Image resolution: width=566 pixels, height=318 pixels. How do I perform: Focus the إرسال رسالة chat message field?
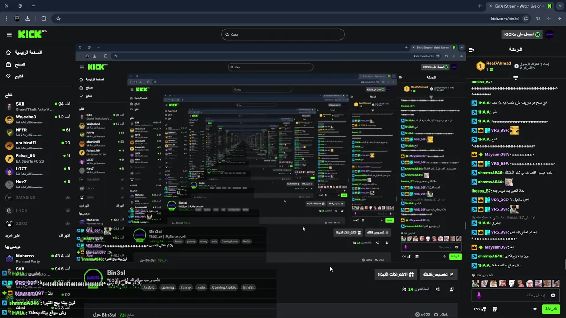tap(516, 295)
